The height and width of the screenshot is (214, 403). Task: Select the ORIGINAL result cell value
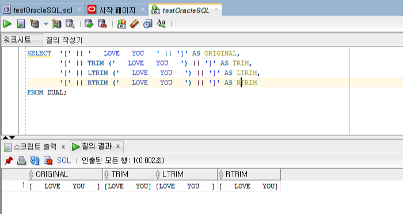pyautogui.click(x=65, y=186)
